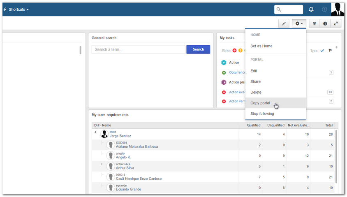Focus the Search a term field
Viewport: 347px width, 197px height.
139,49
